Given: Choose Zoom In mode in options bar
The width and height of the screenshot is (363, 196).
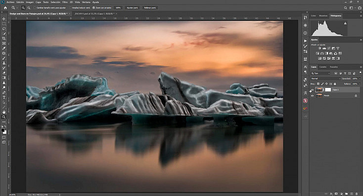Looking at the screenshot, I should (x=23, y=8).
